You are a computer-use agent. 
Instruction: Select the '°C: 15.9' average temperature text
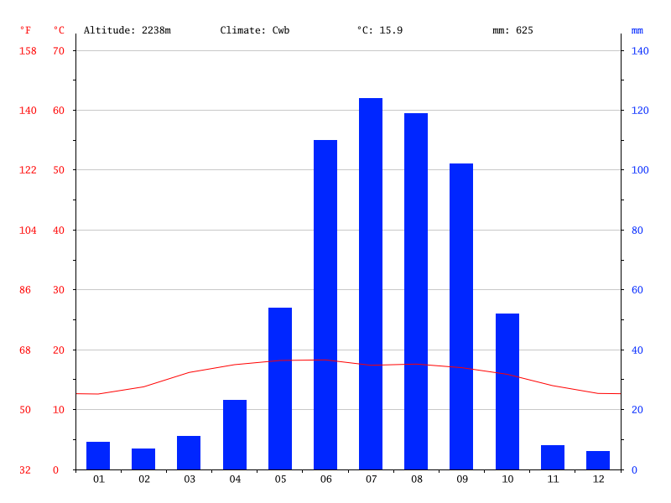pos(380,30)
